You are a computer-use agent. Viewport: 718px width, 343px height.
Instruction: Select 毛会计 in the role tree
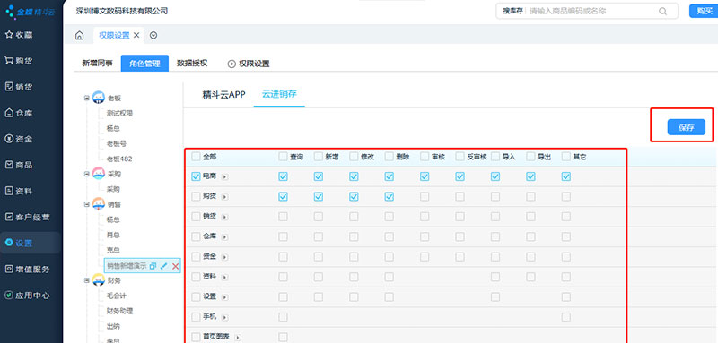click(117, 296)
